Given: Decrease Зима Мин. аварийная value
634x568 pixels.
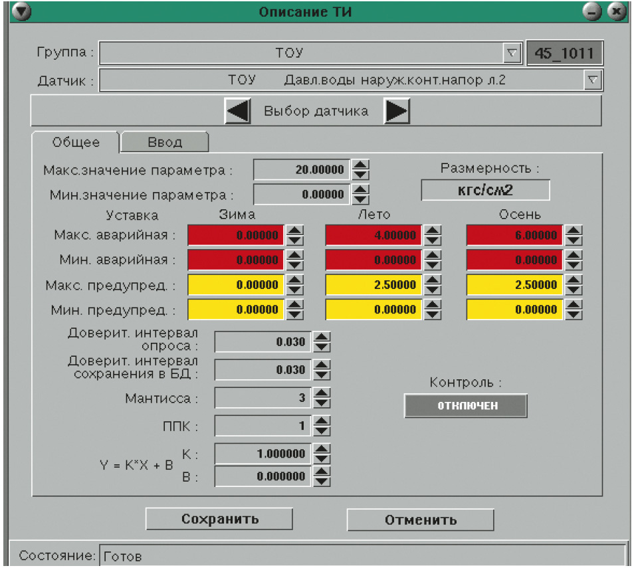Looking at the screenshot, I should coord(295,265).
